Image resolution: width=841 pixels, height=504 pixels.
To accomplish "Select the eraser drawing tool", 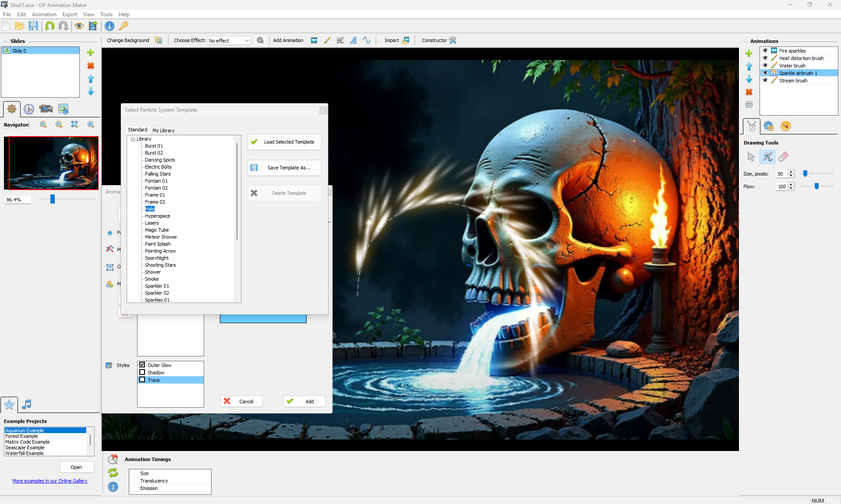I will pos(783,156).
